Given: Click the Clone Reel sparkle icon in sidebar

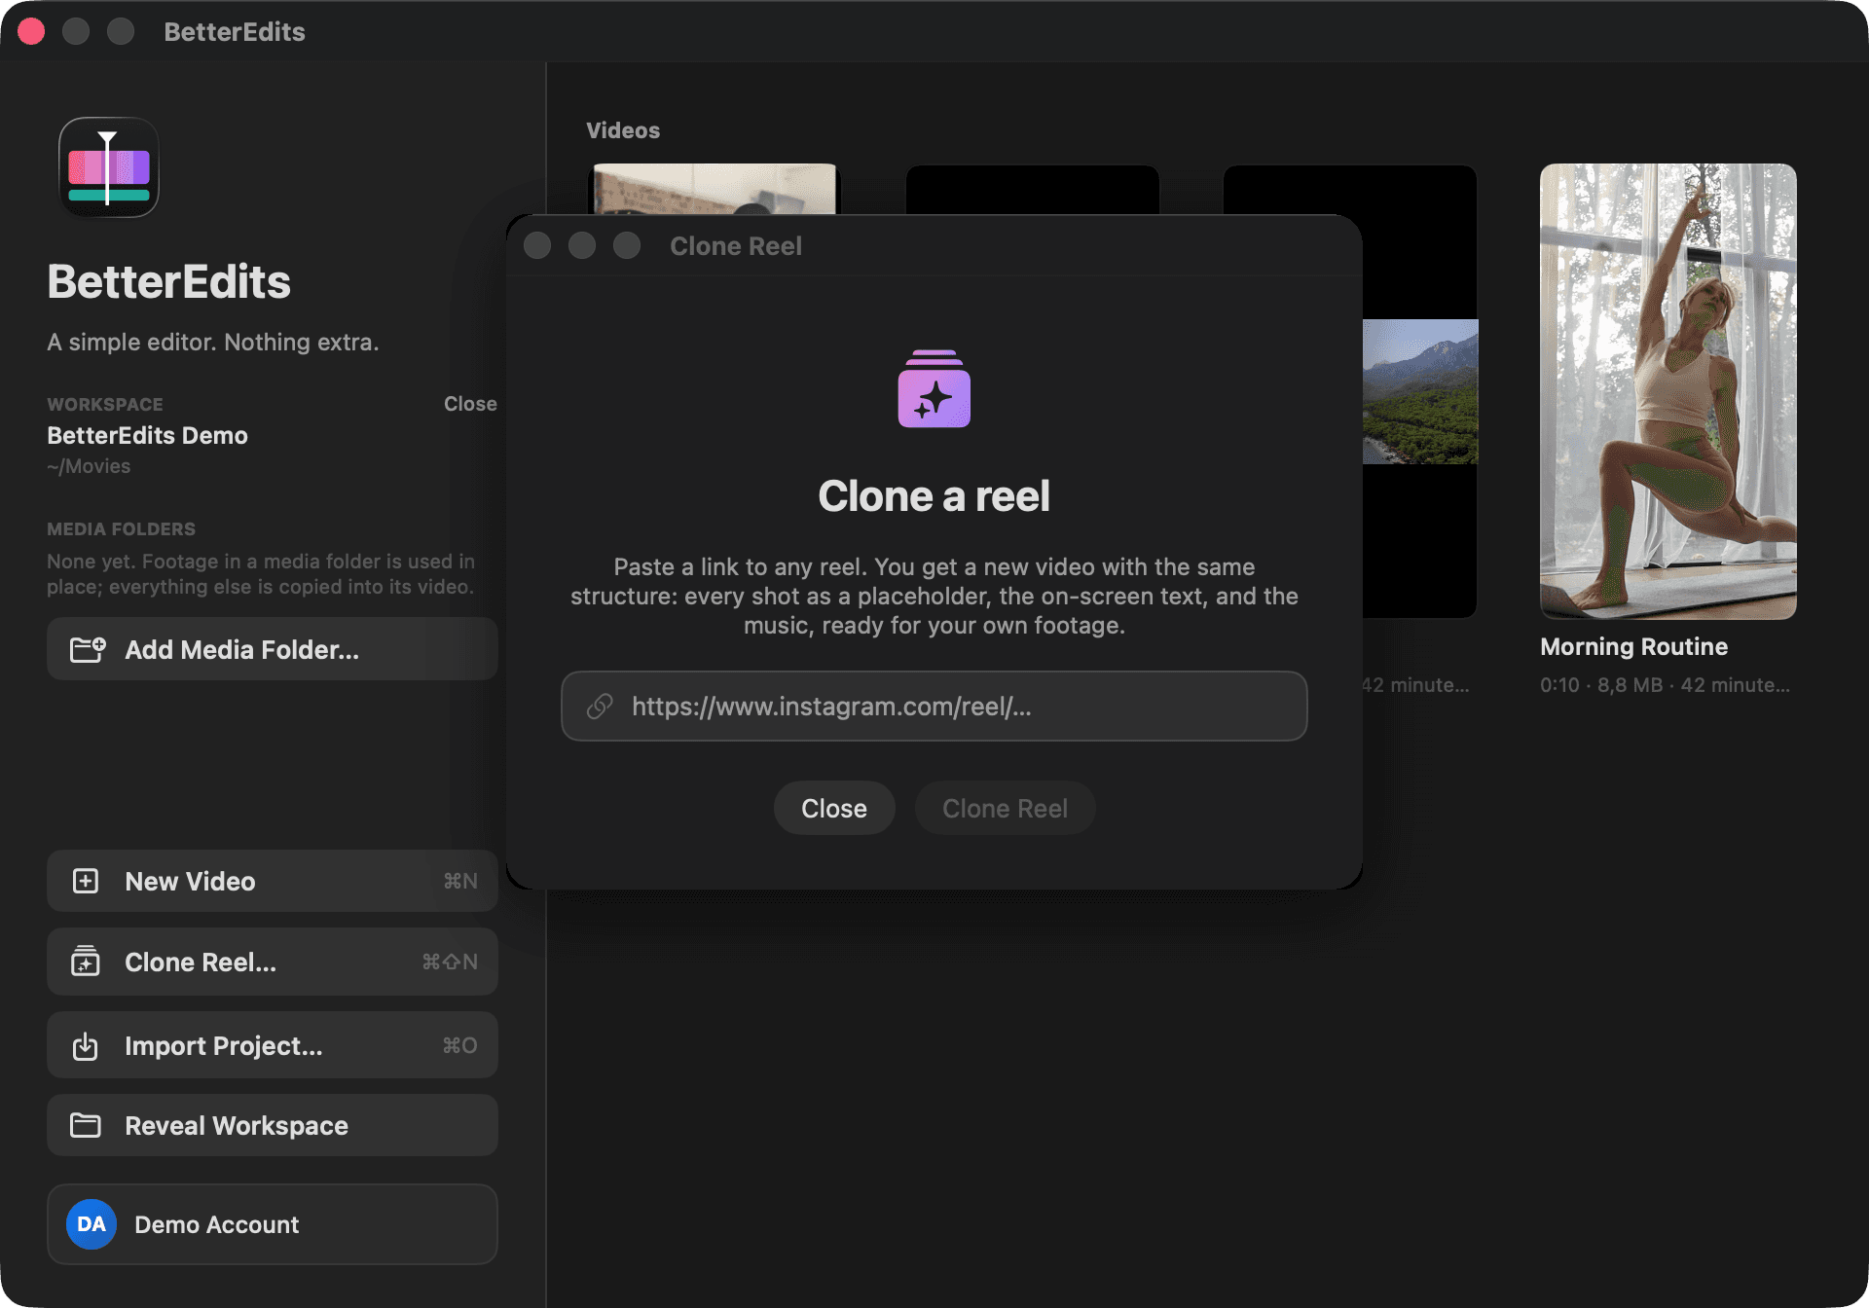Looking at the screenshot, I should 86,962.
